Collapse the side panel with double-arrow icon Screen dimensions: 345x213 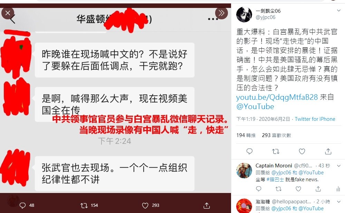221,13
